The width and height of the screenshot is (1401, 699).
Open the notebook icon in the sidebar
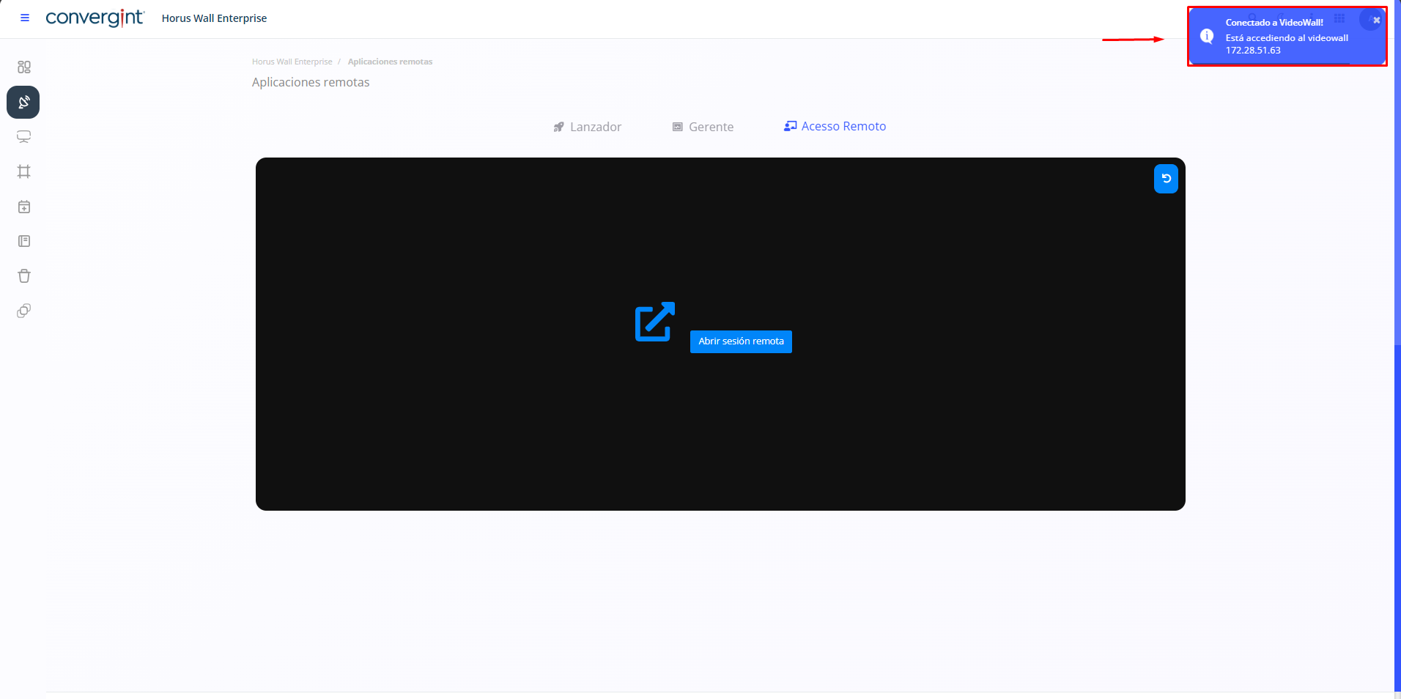pyautogui.click(x=24, y=241)
